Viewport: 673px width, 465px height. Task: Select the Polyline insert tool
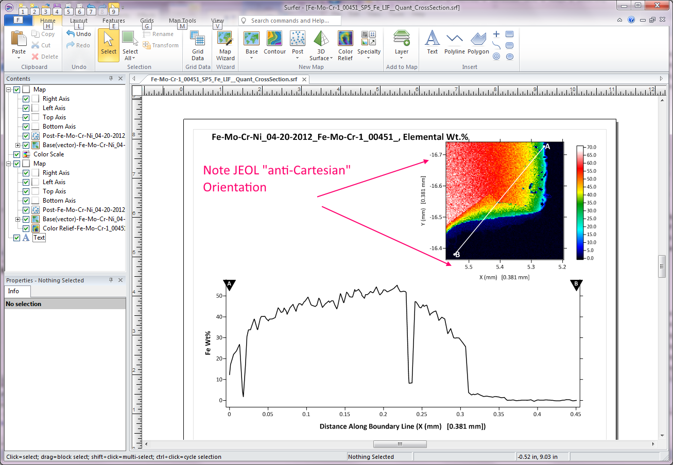point(454,43)
